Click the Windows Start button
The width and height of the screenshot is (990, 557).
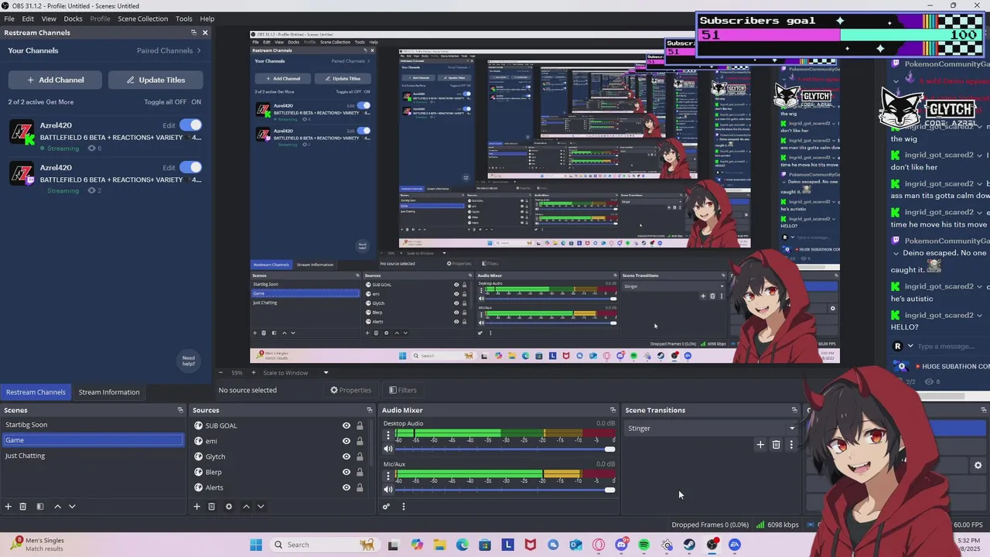[256, 545]
